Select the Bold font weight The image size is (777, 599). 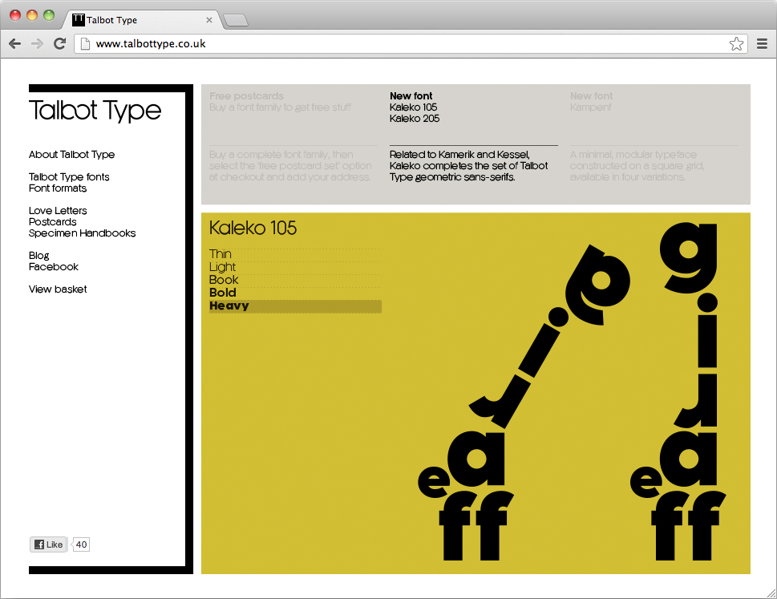click(x=295, y=293)
